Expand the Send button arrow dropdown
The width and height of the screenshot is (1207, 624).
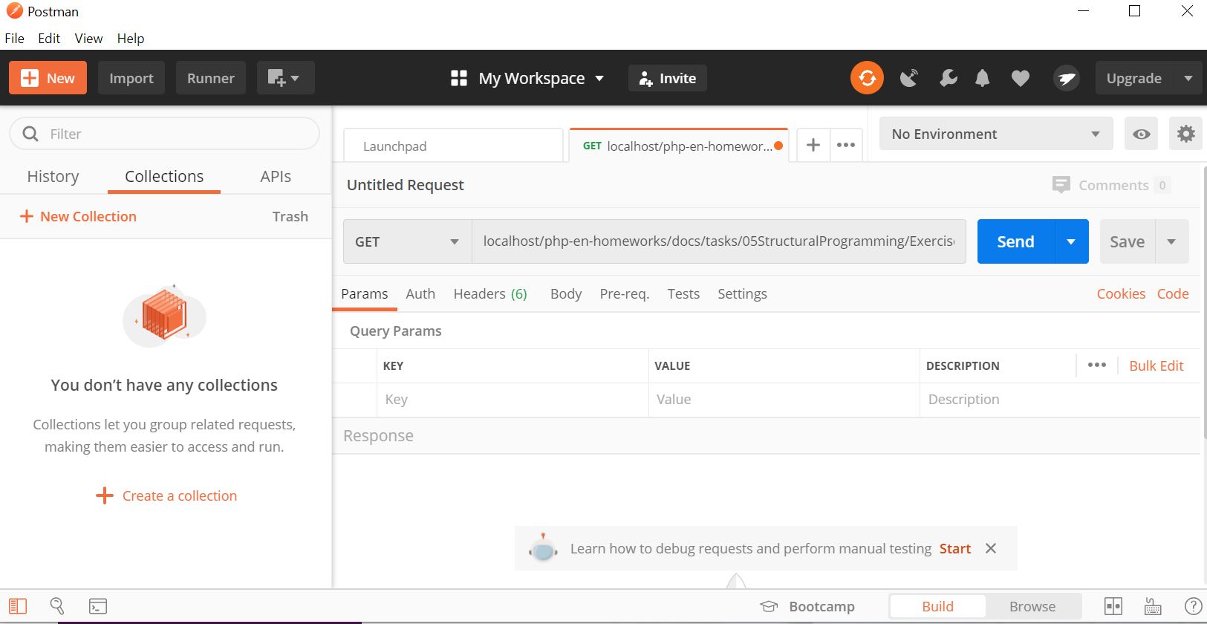pos(1071,241)
